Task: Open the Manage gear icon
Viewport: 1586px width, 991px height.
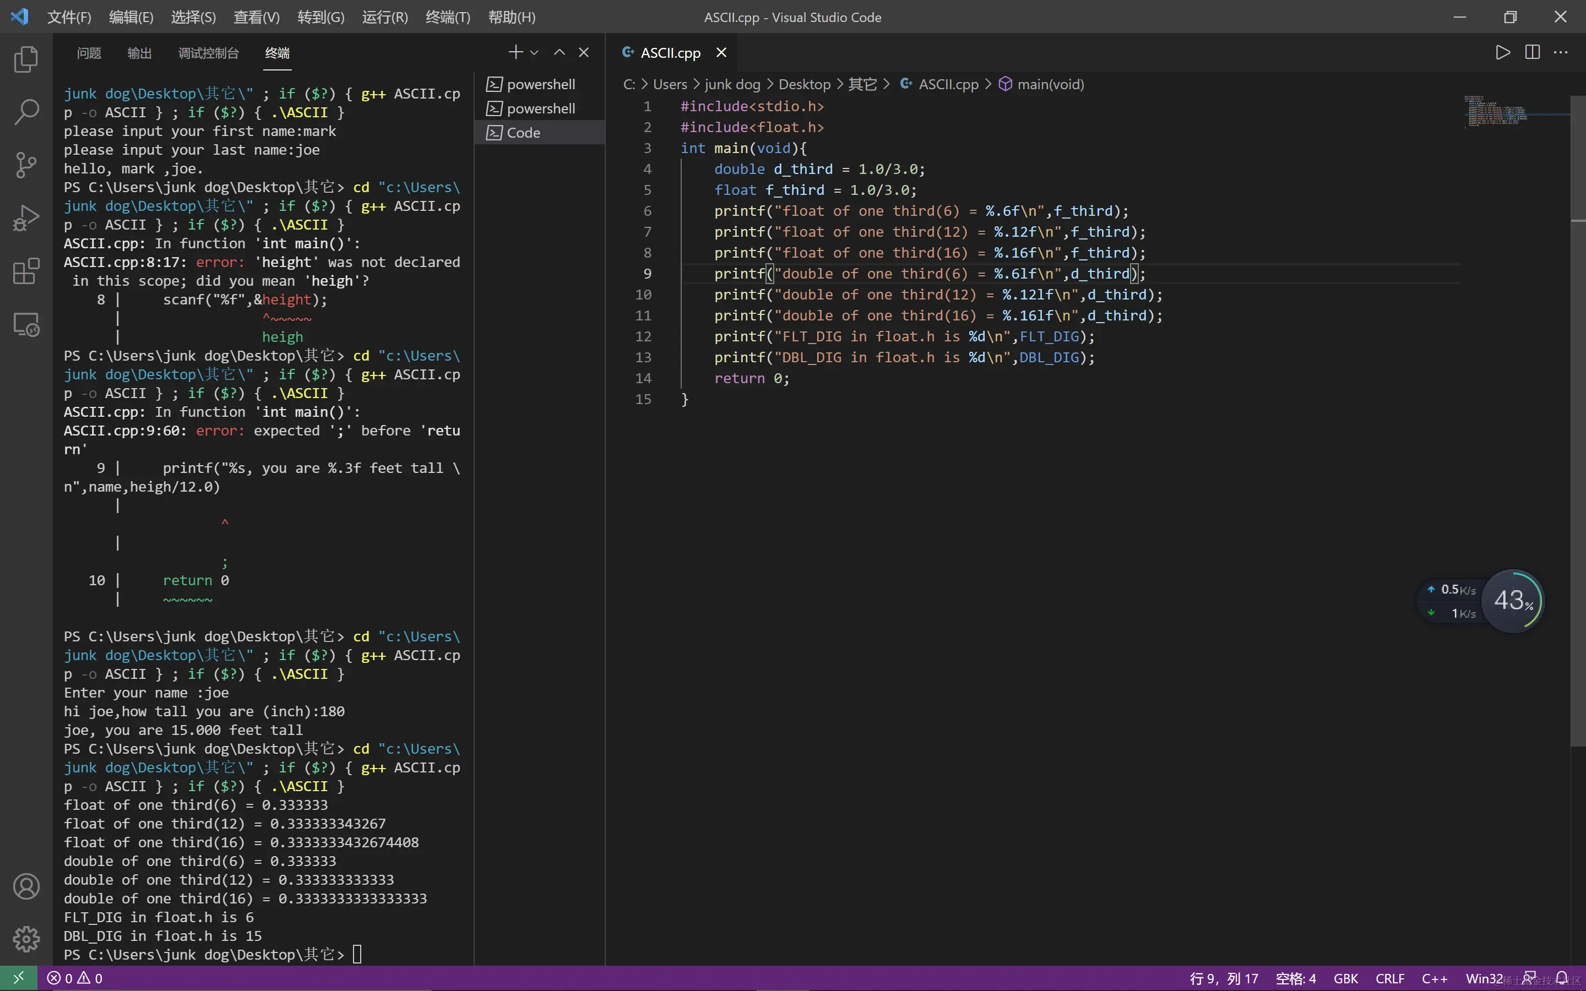Action: 26,939
